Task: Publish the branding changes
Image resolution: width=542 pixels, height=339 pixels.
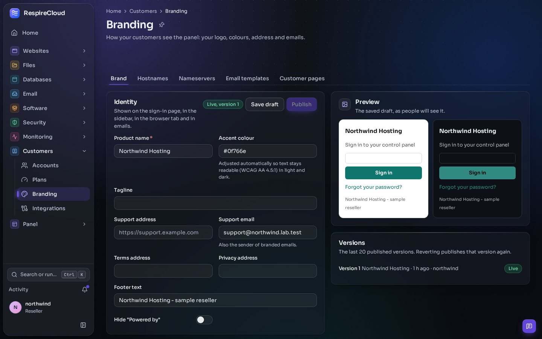Action: click(301, 104)
